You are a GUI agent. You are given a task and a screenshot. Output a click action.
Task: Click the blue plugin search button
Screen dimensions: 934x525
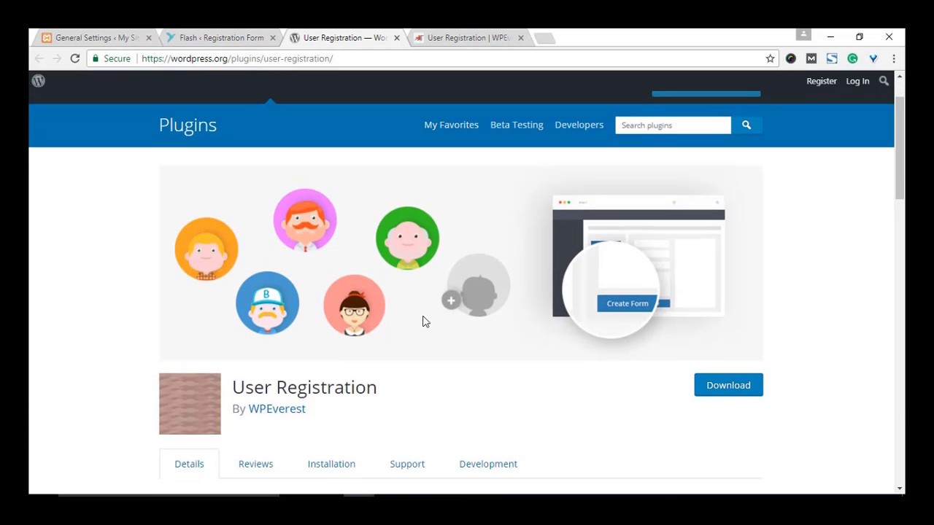(x=746, y=125)
